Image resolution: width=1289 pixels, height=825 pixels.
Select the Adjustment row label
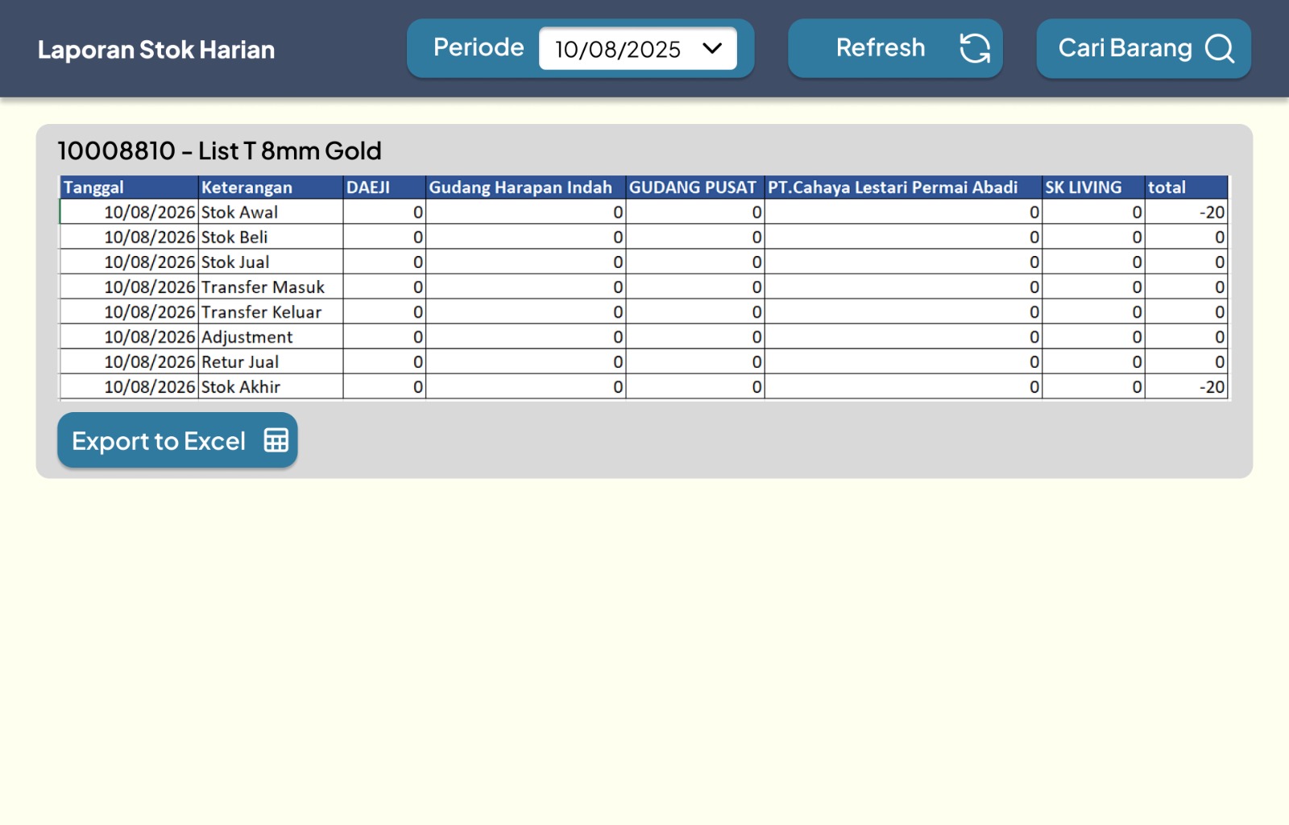coord(247,337)
